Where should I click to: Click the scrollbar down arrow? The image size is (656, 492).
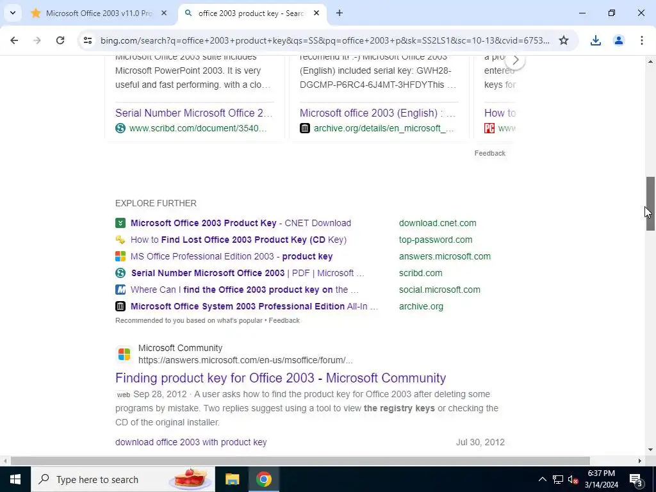click(650, 450)
